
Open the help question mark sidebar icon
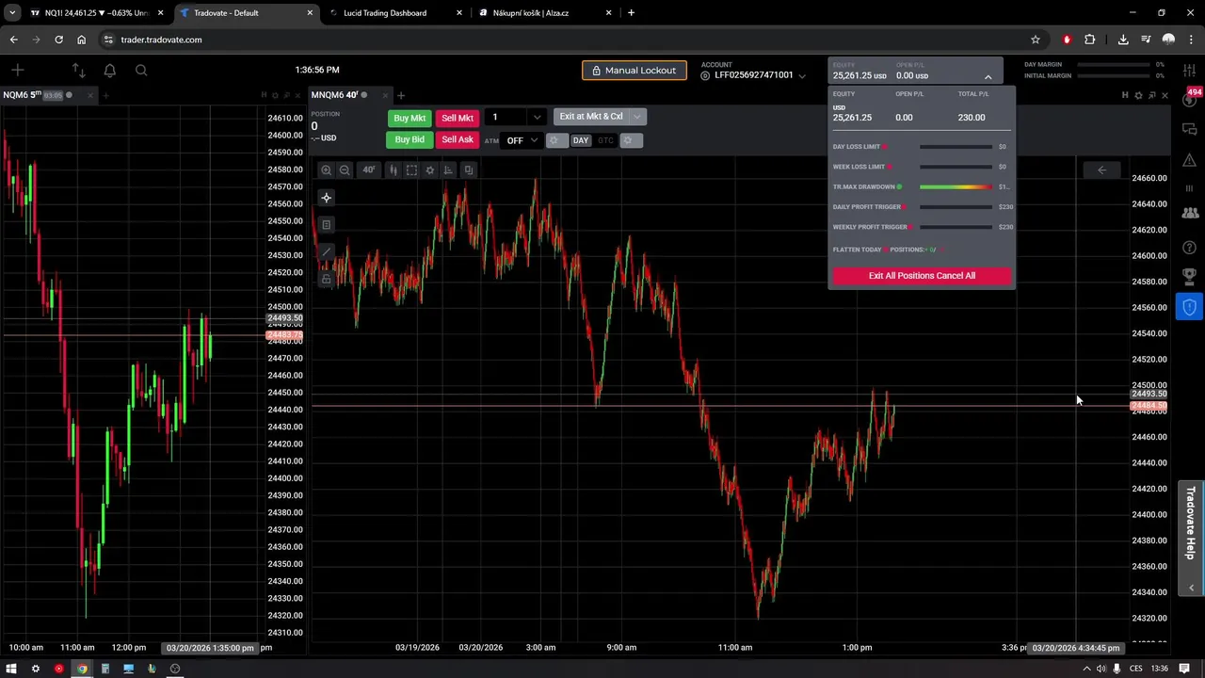1190,248
